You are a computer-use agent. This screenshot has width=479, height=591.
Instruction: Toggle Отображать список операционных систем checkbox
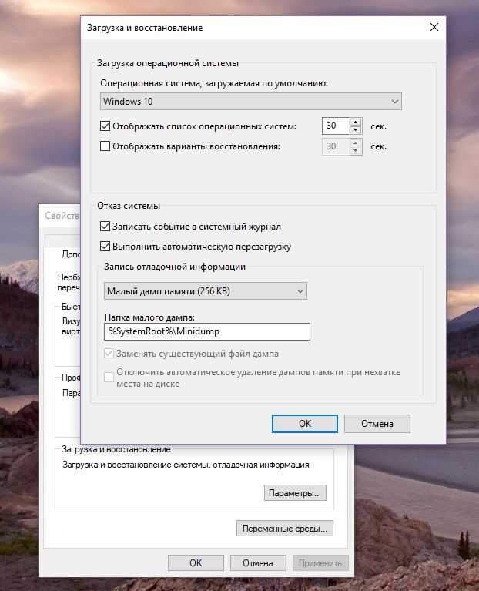(x=106, y=126)
